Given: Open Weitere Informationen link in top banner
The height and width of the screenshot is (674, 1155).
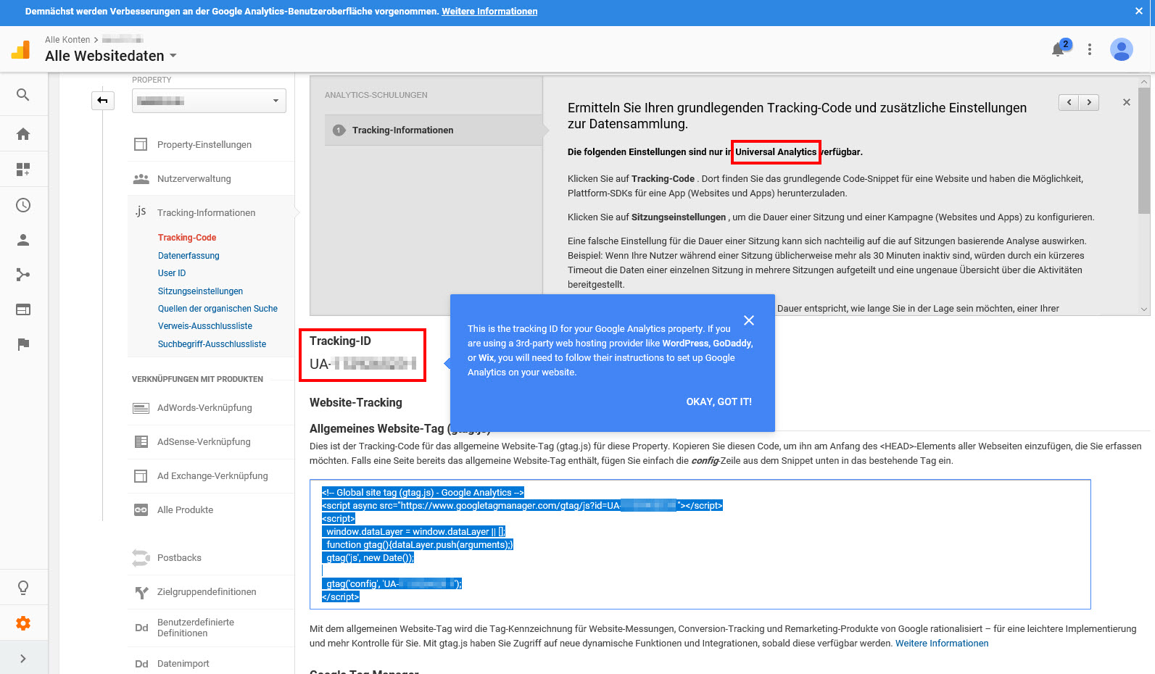Looking at the screenshot, I should click(489, 12).
